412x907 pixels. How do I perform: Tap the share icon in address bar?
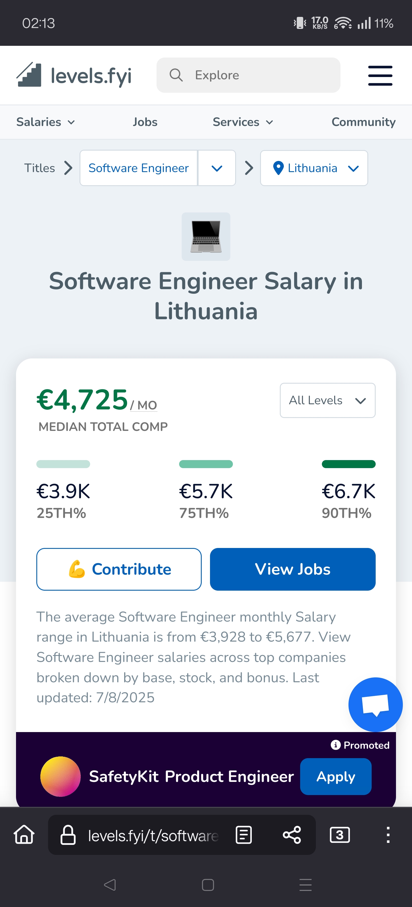(x=292, y=835)
